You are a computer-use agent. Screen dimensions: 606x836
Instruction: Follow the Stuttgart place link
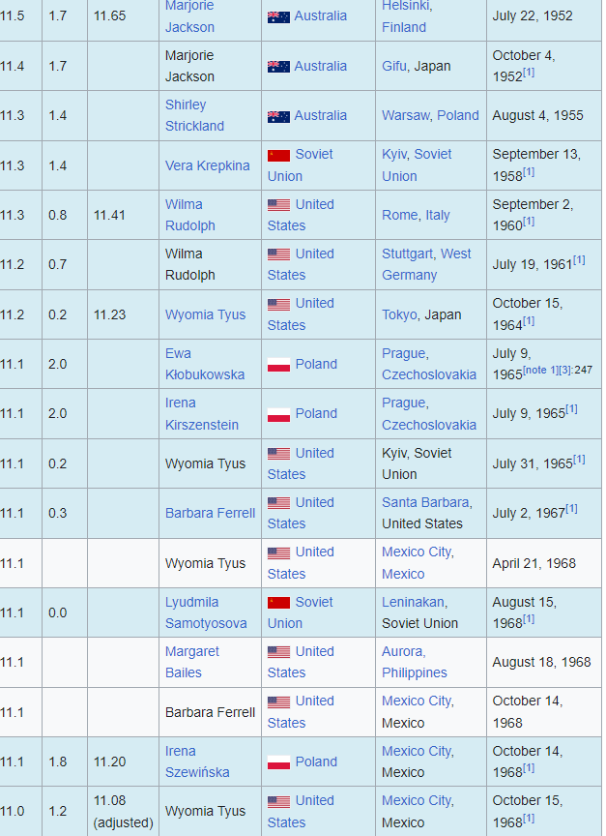point(407,254)
